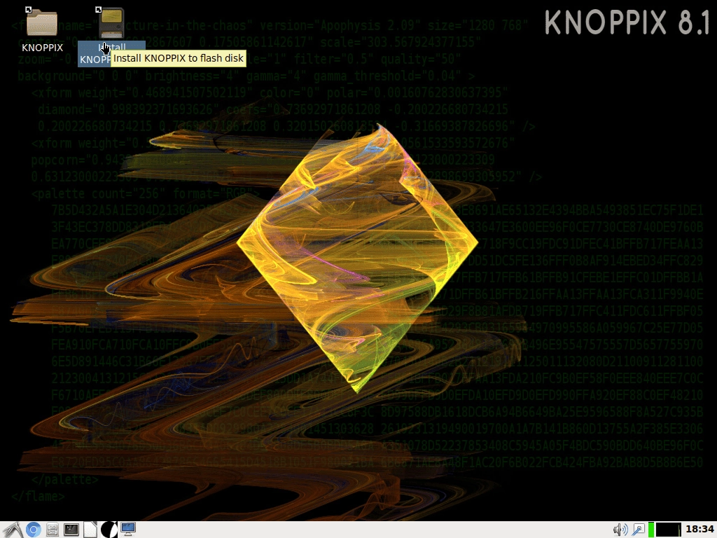Open the volume control speaker icon
The image size is (717, 538).
tap(620, 530)
